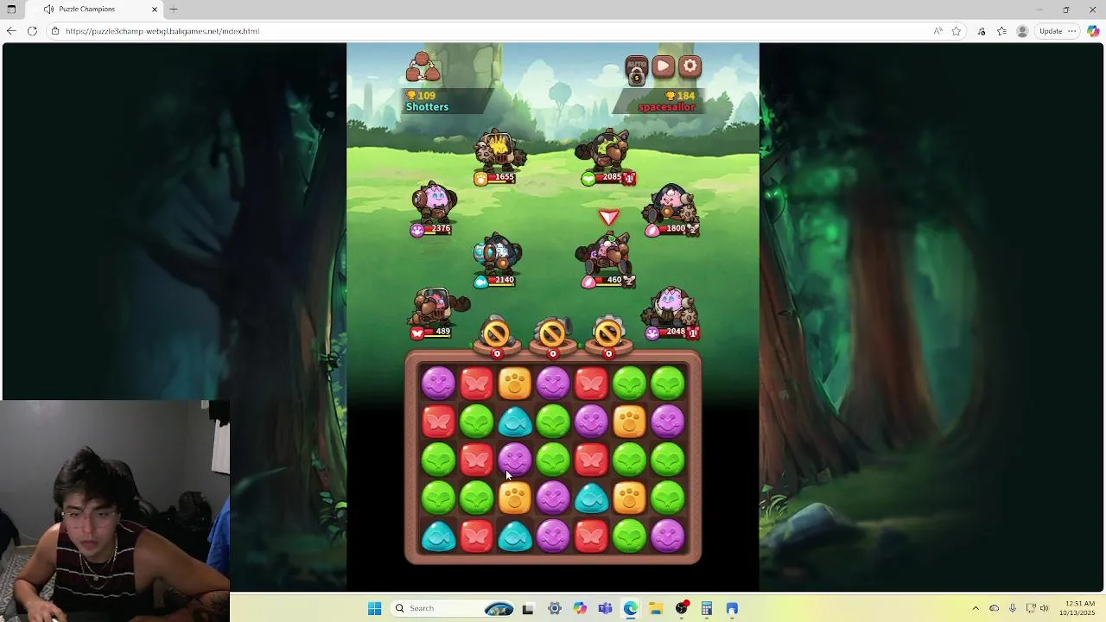Show hidden system tray icons
Screen dimensions: 1106x622
click(976, 608)
